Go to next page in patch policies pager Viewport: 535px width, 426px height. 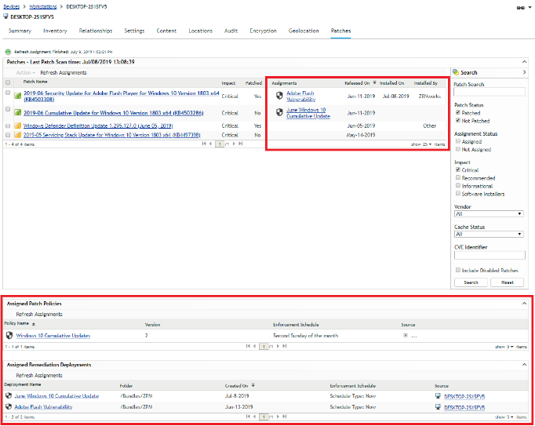(x=278, y=346)
